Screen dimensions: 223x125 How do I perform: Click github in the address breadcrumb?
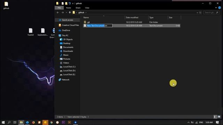pos(81,12)
